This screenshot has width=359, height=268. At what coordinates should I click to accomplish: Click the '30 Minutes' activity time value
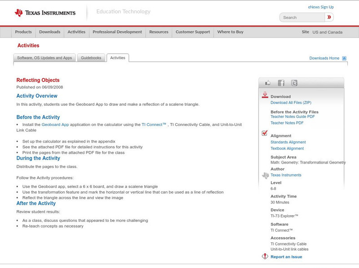pyautogui.click(x=280, y=203)
